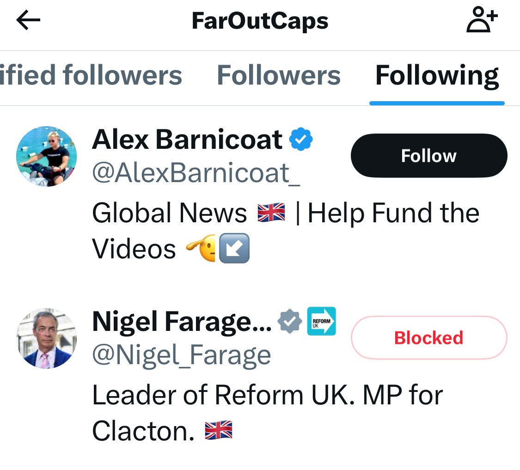This screenshot has height=470, width=520.
Task: Click the Reform UK affiliation badge
Action: pos(321,321)
